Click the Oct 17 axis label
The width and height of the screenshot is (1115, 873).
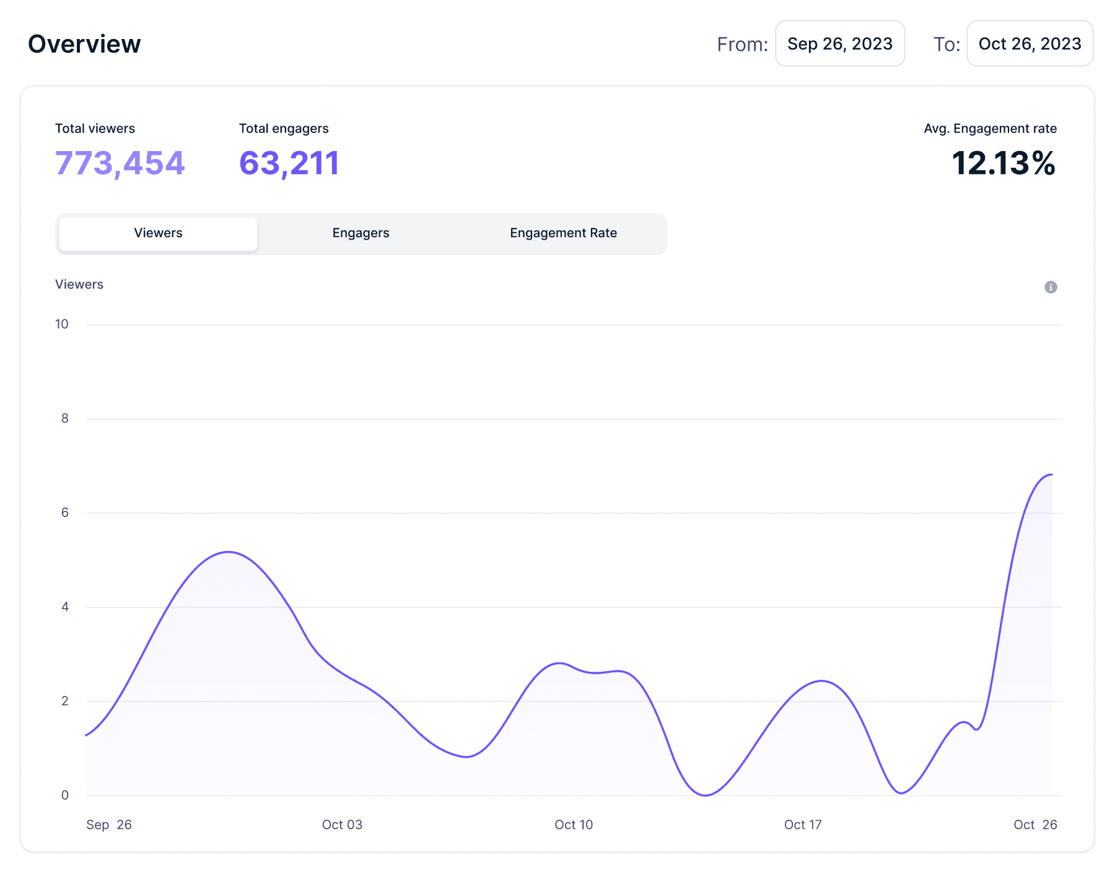click(x=802, y=825)
